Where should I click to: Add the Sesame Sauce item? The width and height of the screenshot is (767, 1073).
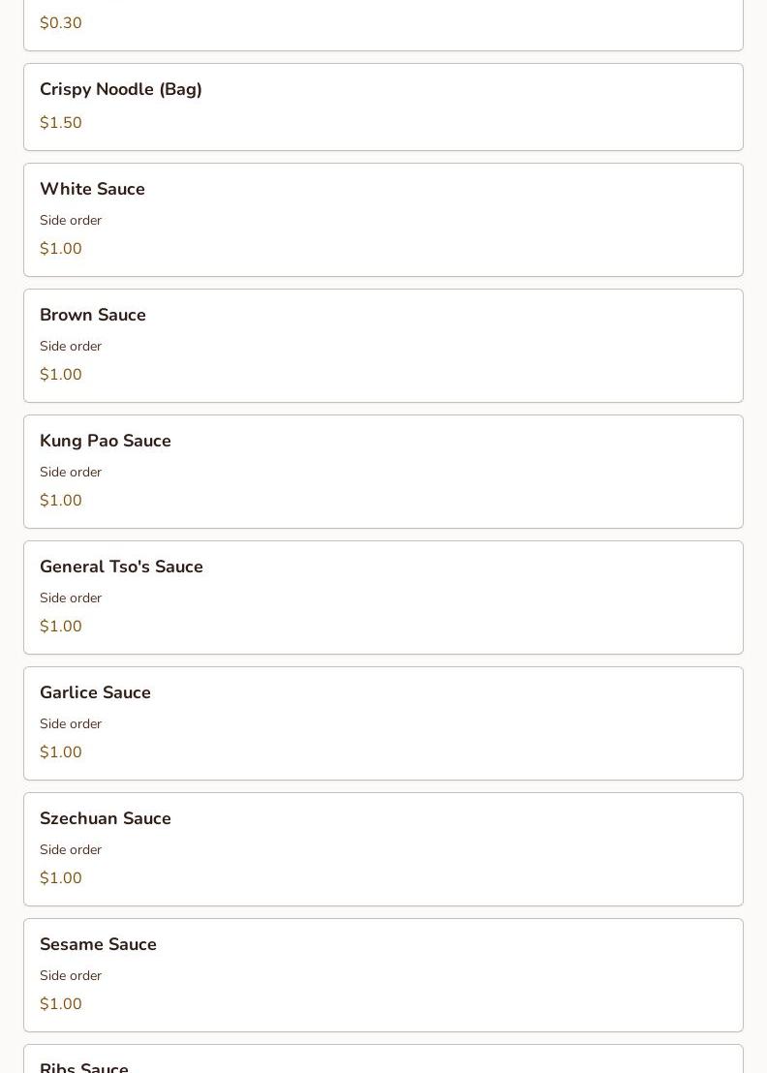click(98, 944)
